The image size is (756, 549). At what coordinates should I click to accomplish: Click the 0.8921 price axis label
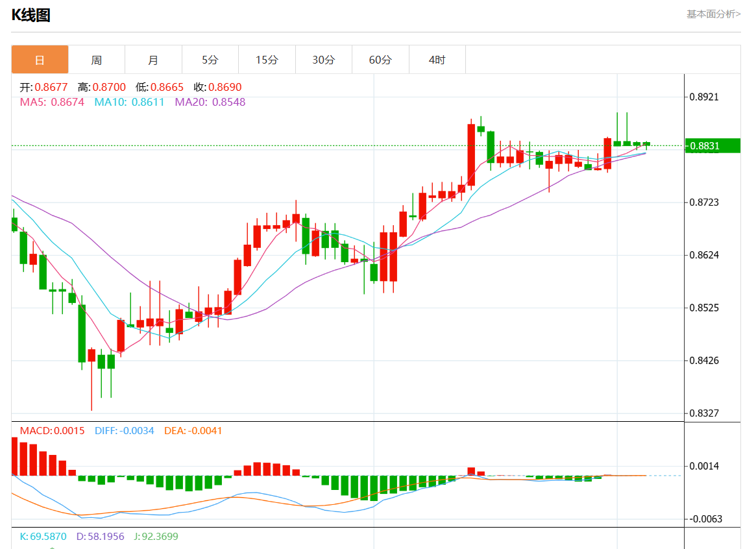704,97
